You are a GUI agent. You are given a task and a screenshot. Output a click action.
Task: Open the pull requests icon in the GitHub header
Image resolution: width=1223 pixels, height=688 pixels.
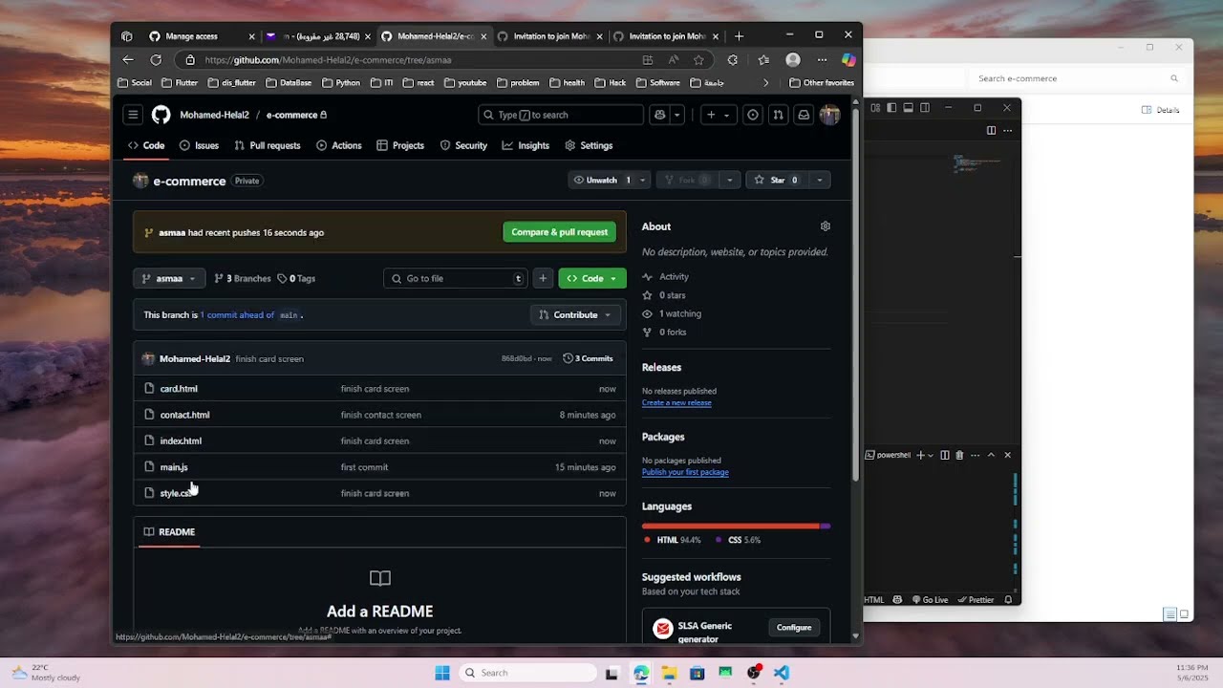point(778,115)
